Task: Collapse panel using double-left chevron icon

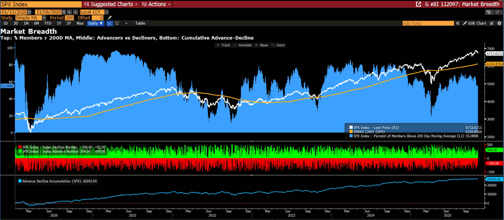Action: point(458,23)
